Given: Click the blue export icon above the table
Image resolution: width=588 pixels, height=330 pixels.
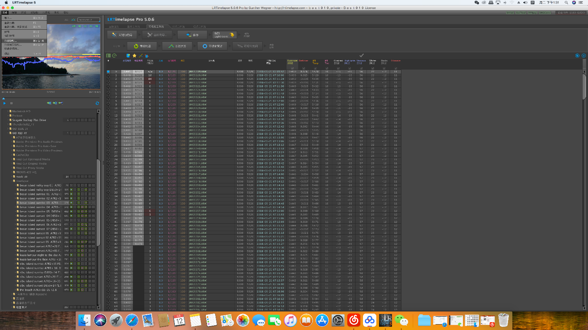Looking at the screenshot, I should (128, 56).
